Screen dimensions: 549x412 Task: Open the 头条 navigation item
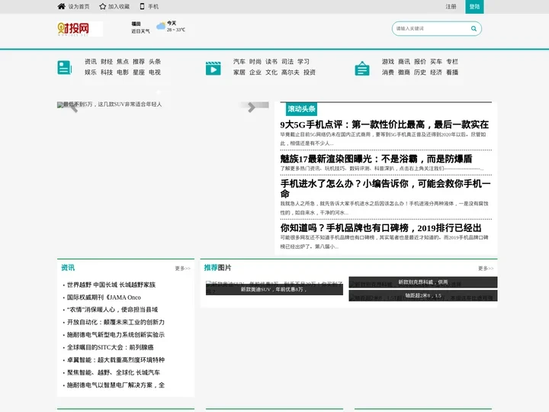click(155, 62)
